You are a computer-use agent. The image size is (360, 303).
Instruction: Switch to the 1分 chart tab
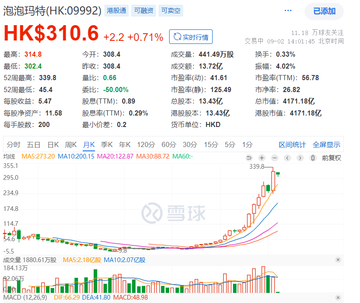(247, 145)
